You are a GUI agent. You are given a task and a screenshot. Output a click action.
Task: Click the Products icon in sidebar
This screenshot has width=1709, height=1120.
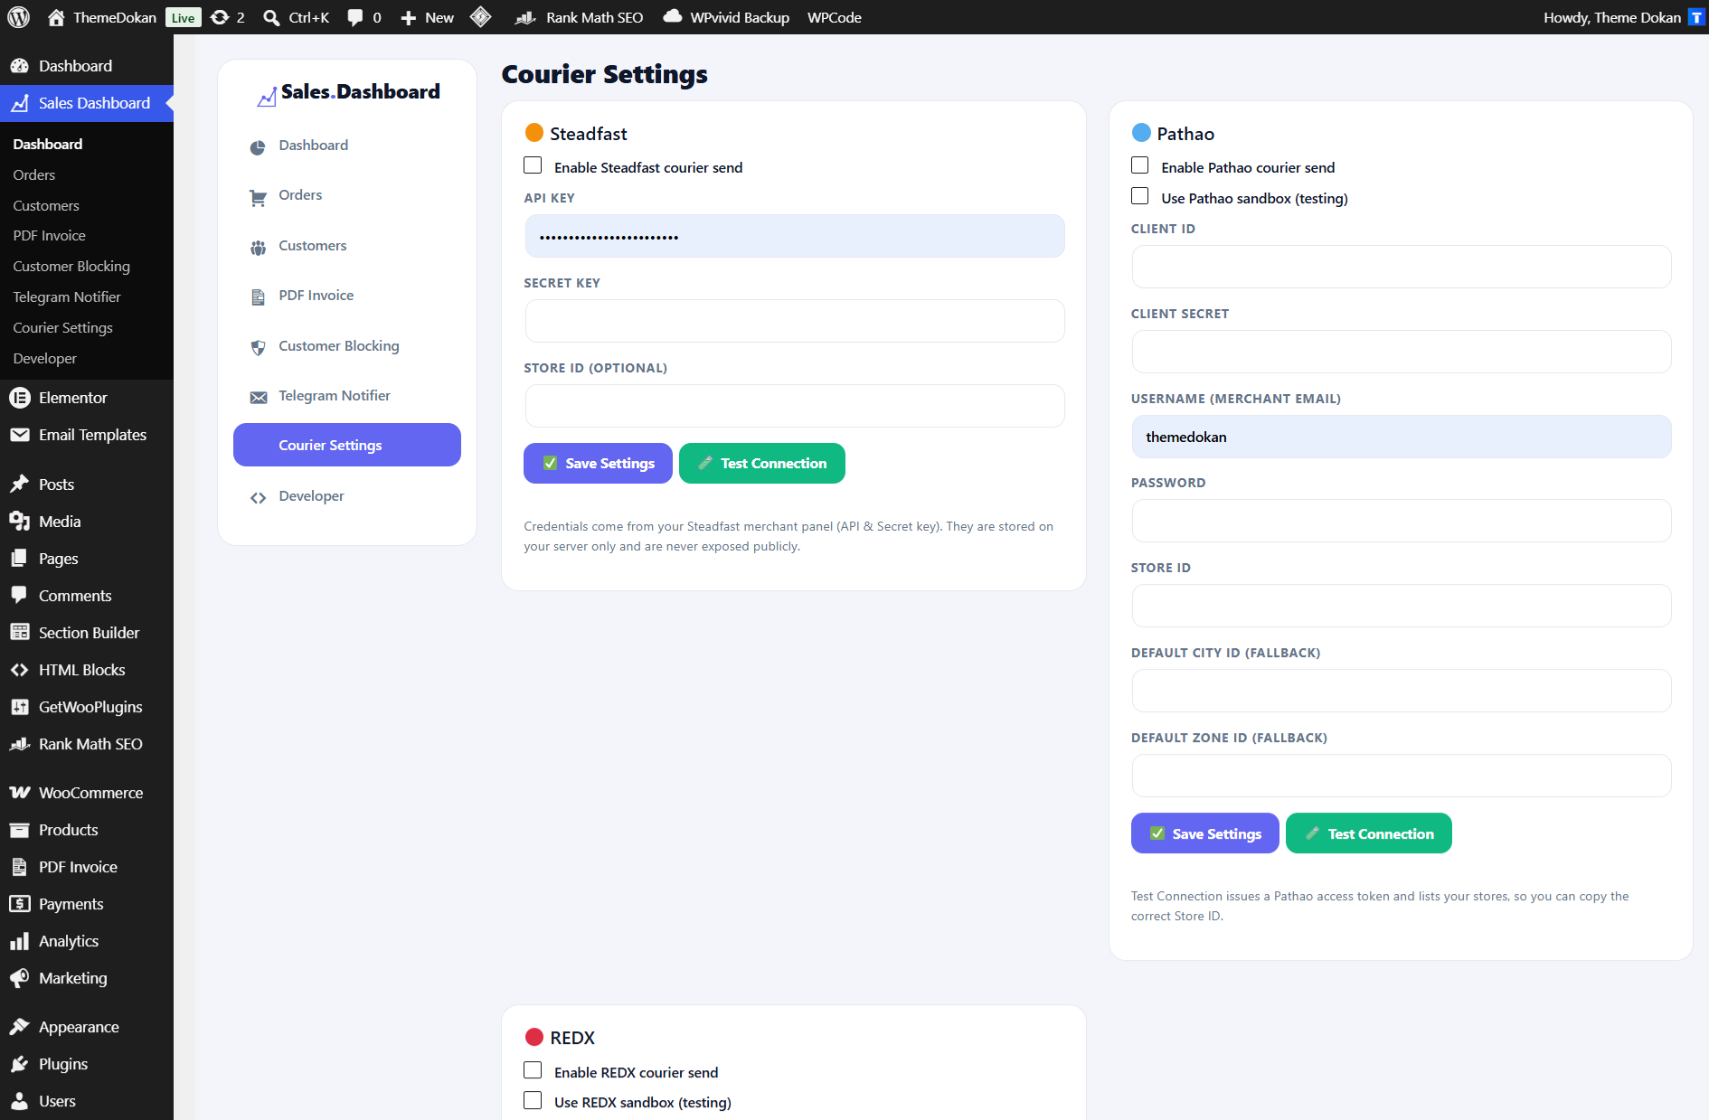pyautogui.click(x=19, y=830)
